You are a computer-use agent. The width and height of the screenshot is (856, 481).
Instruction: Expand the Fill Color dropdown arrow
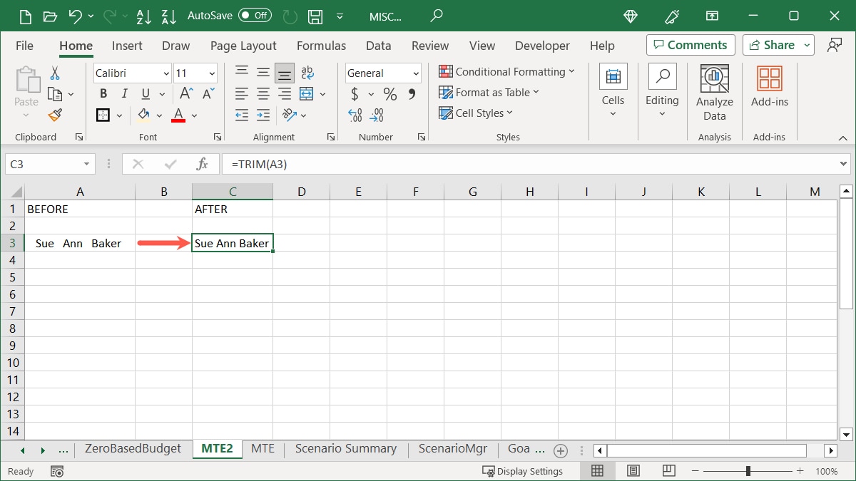point(159,115)
